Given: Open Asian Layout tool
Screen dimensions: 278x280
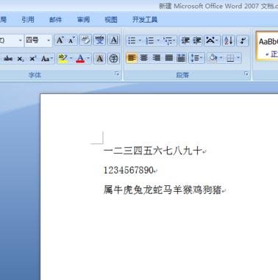Looking at the screenshot, I should click(x=212, y=40).
